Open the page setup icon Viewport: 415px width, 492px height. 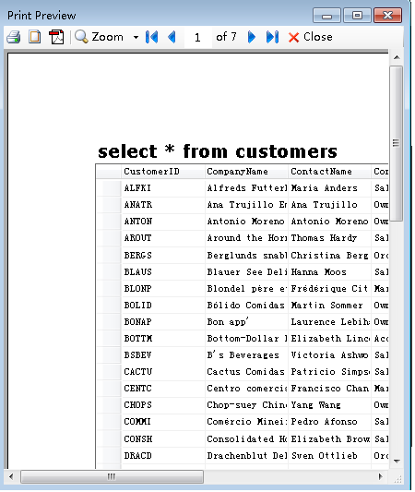point(34,37)
